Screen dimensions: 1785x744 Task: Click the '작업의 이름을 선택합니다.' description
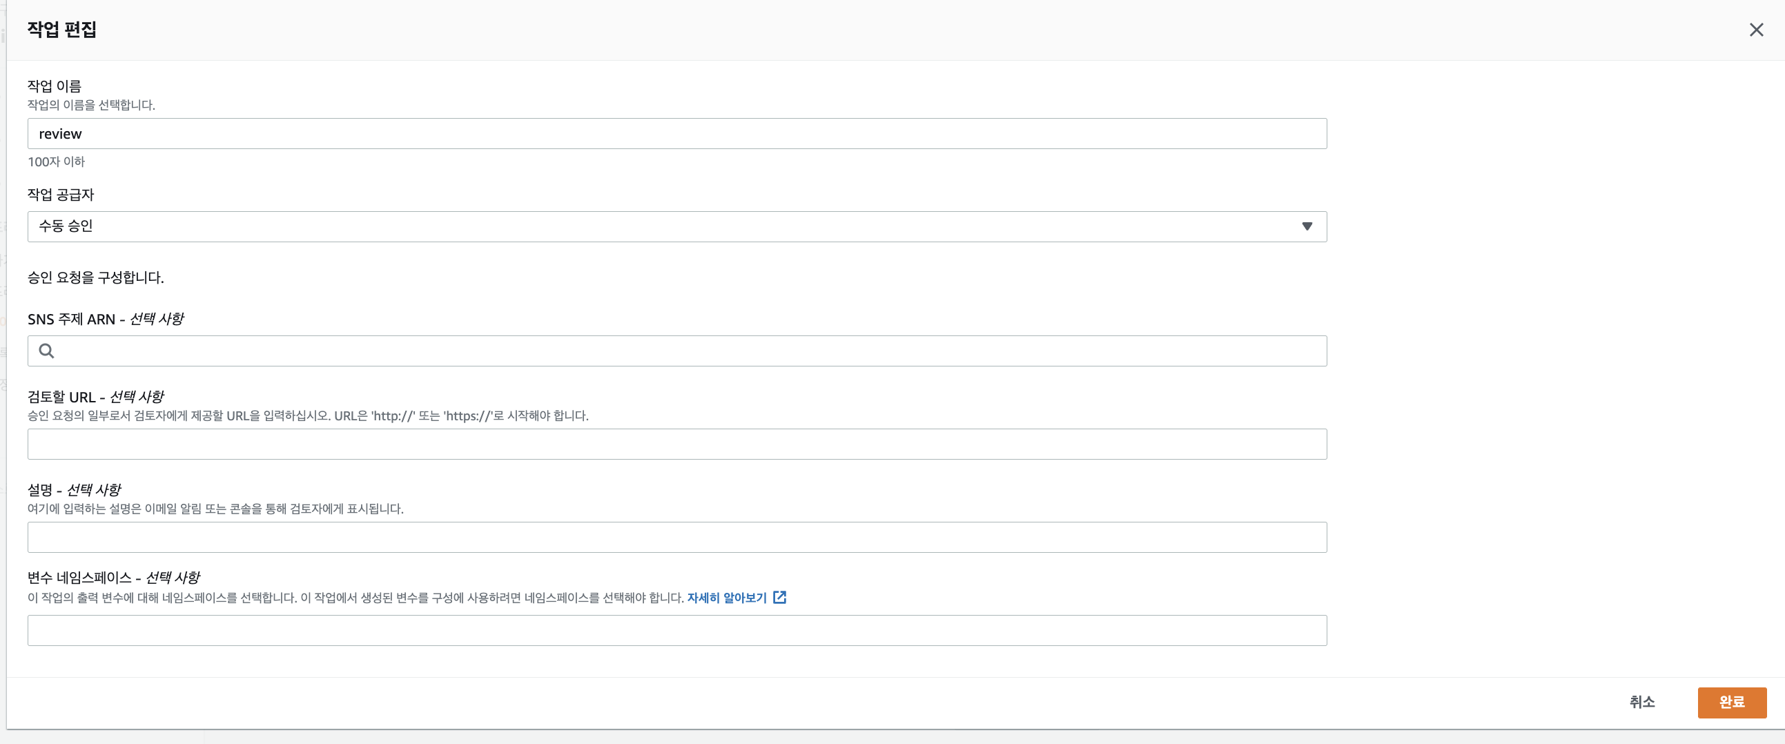point(92,105)
